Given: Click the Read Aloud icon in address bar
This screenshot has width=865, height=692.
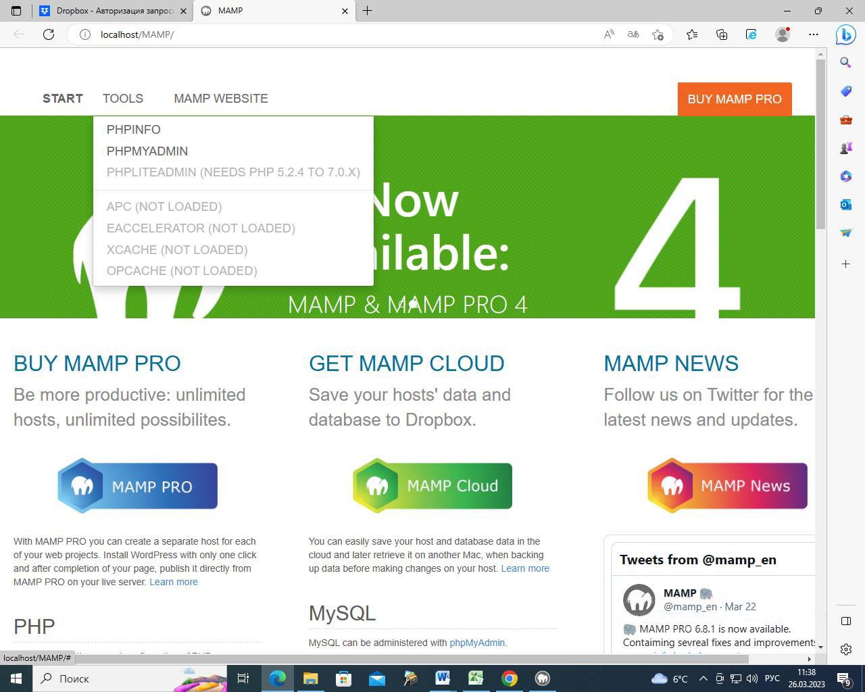Looking at the screenshot, I should pos(609,34).
